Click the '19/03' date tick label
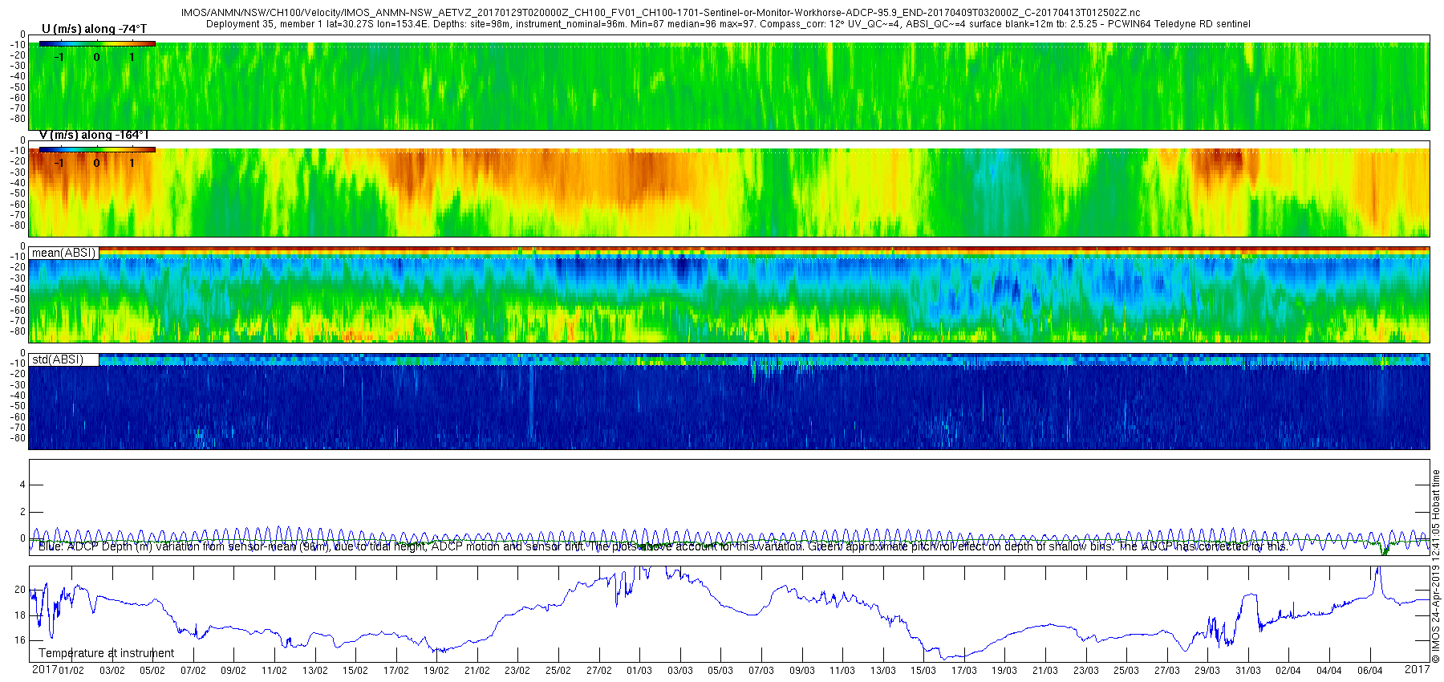 [1004, 671]
